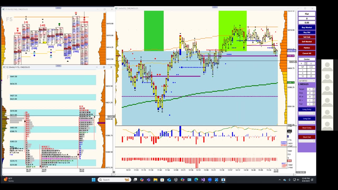
Task: Open the weather widget showing 92°F Sunny
Action: 8,180
